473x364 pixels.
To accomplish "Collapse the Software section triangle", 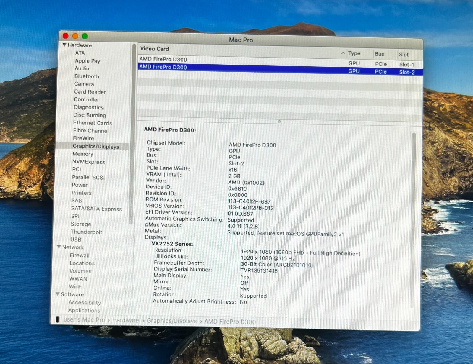I will point(58,294).
